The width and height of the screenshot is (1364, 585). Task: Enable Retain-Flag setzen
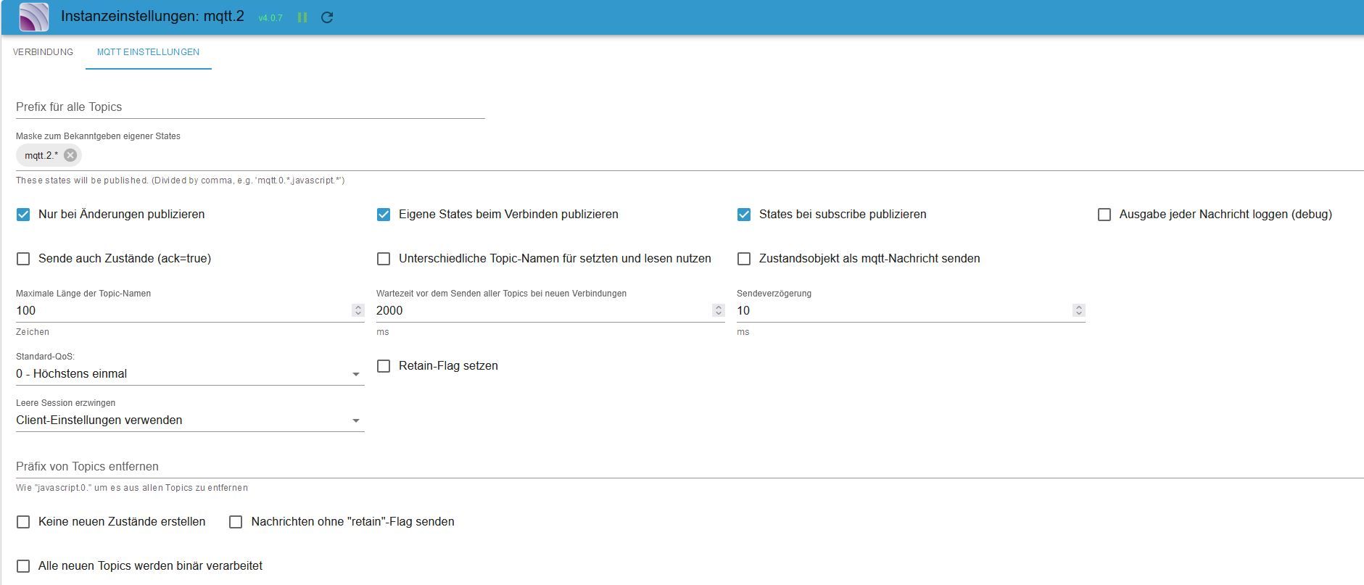[384, 366]
